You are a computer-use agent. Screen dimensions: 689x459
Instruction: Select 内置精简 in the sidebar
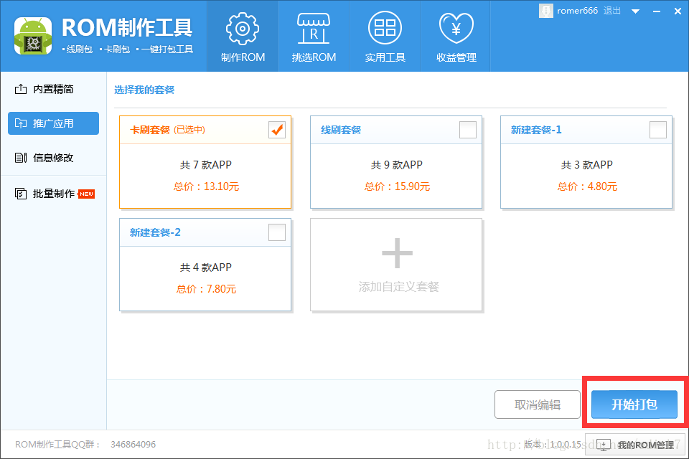click(x=53, y=89)
